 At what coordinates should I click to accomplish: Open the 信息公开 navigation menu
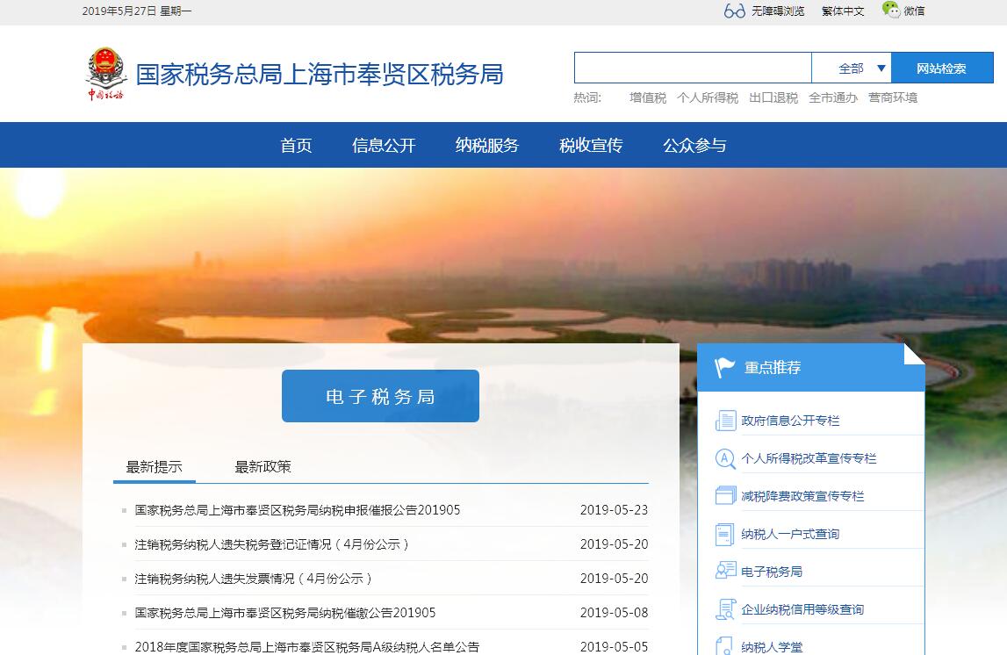[x=384, y=146]
